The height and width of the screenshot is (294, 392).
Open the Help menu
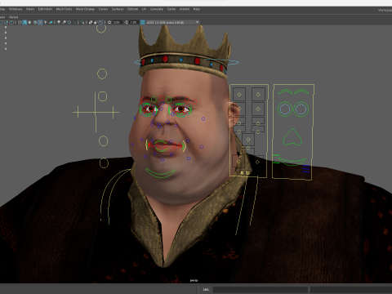[x=197, y=9]
